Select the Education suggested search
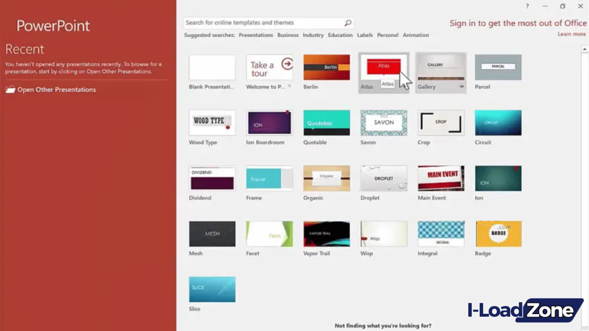This screenshot has height=331, width=589. pos(340,34)
